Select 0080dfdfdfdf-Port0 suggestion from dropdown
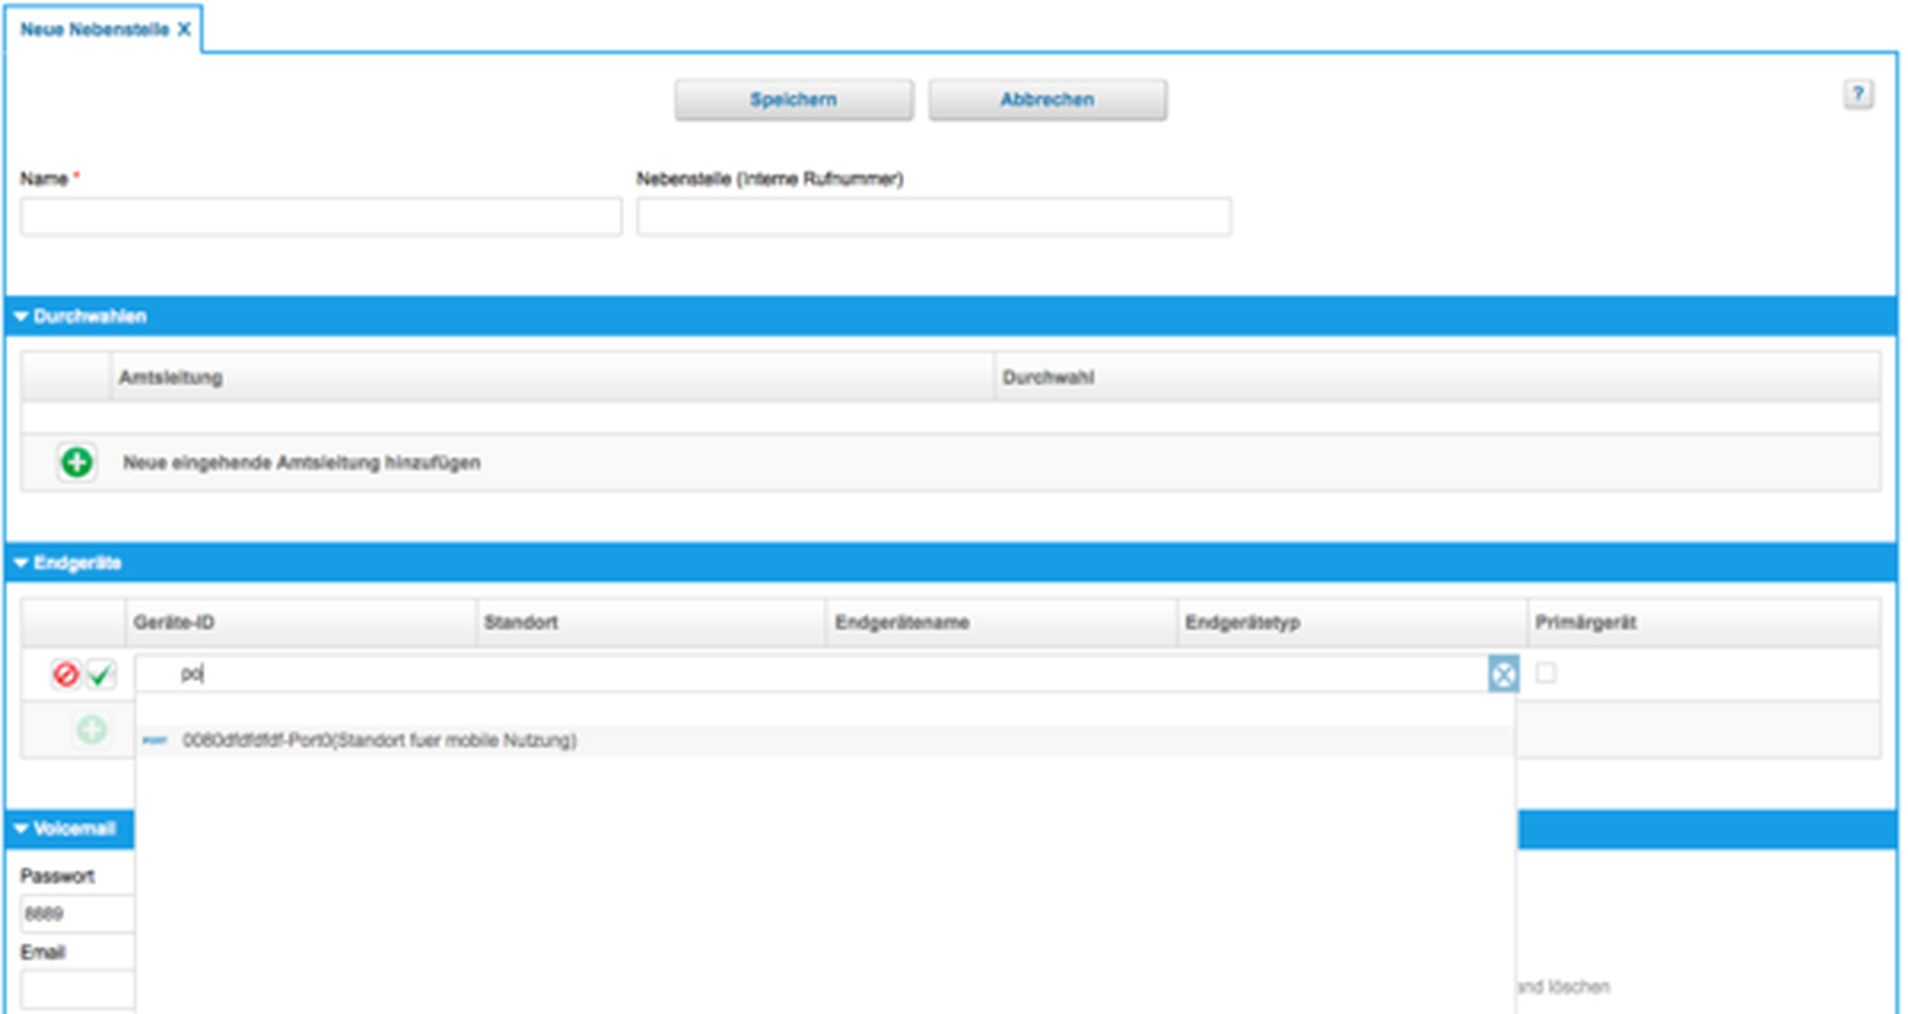 coord(379,740)
